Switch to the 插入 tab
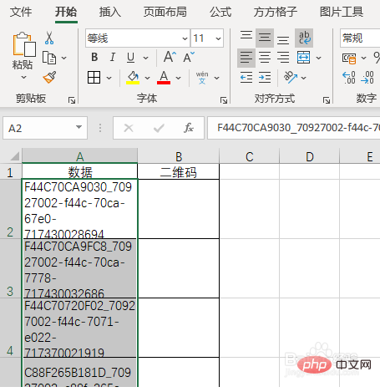380x392 pixels. (110, 12)
